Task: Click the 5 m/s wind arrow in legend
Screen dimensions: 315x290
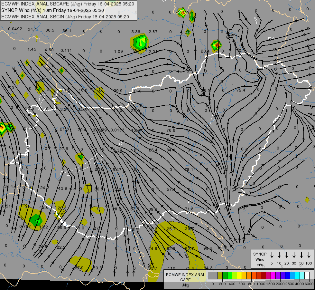Action: 272,255
